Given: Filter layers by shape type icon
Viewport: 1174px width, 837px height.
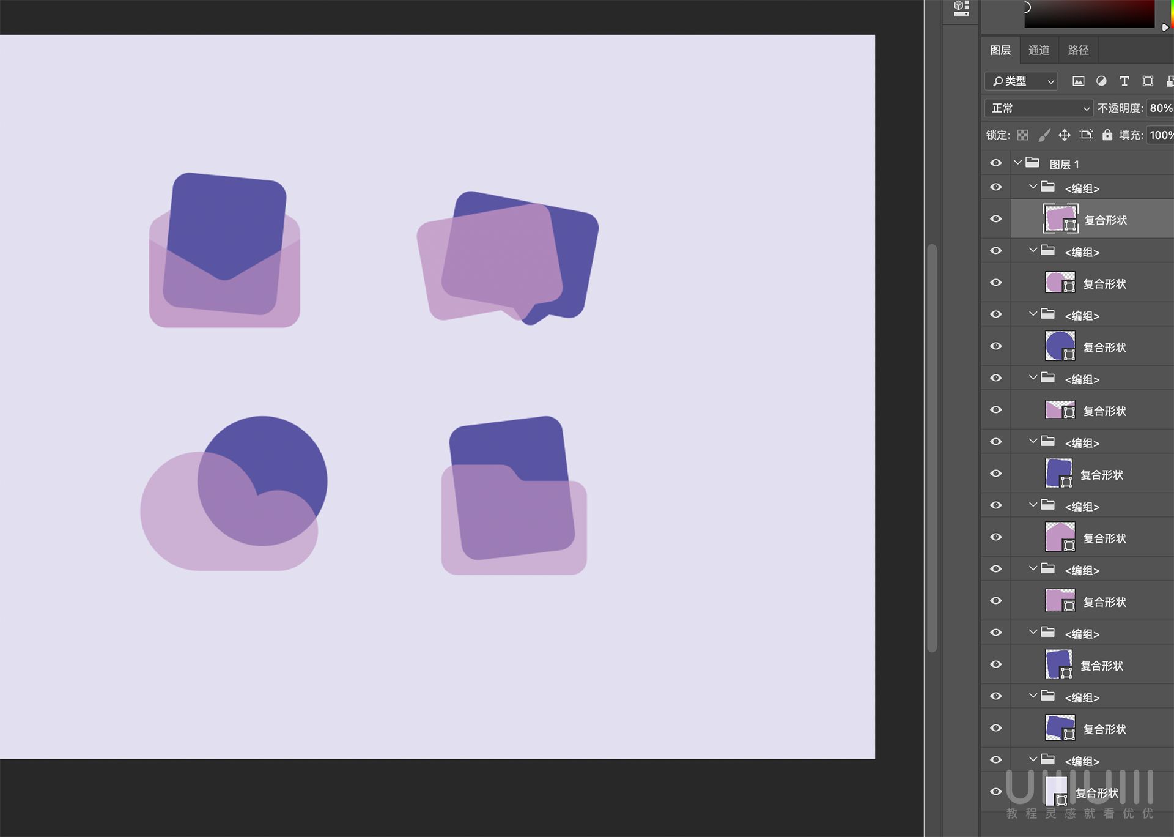Looking at the screenshot, I should (1148, 81).
